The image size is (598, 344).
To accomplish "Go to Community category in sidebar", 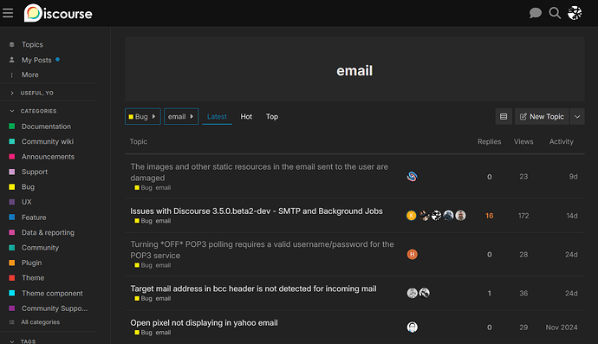I will point(40,248).
